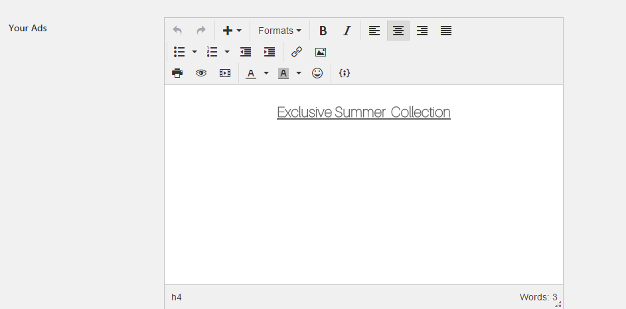This screenshot has height=309, width=626.
Task: Click the print icon
Action: [x=177, y=73]
